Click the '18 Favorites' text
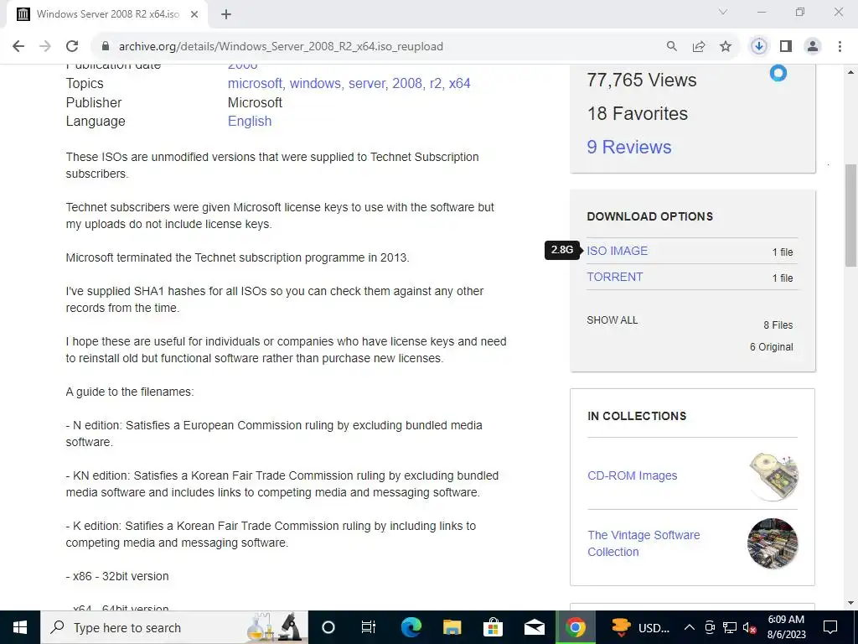This screenshot has height=644, width=858. pos(637,113)
